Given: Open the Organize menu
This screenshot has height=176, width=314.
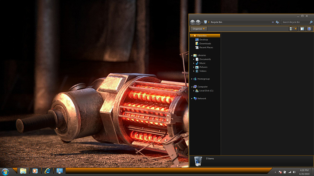Looking at the screenshot, I should [x=199, y=29].
